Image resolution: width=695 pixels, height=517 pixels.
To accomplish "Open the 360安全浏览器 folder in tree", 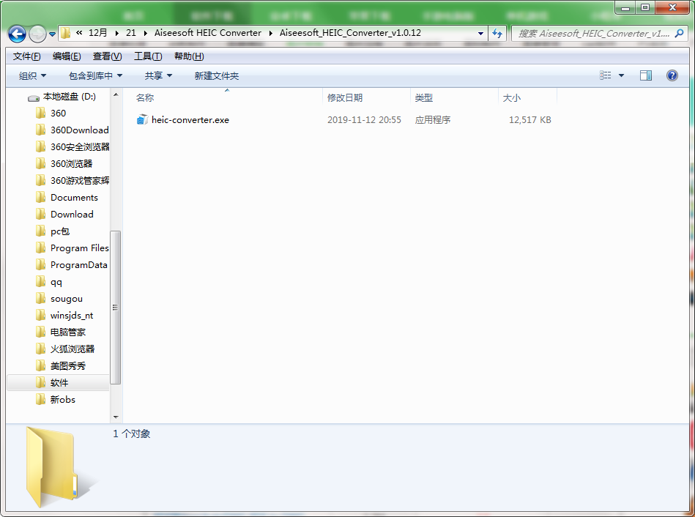I will click(x=73, y=146).
